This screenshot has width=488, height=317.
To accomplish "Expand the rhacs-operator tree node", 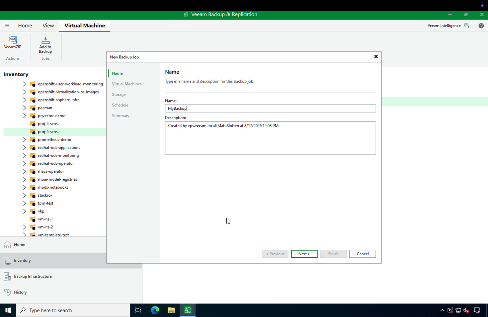I will pos(24,171).
